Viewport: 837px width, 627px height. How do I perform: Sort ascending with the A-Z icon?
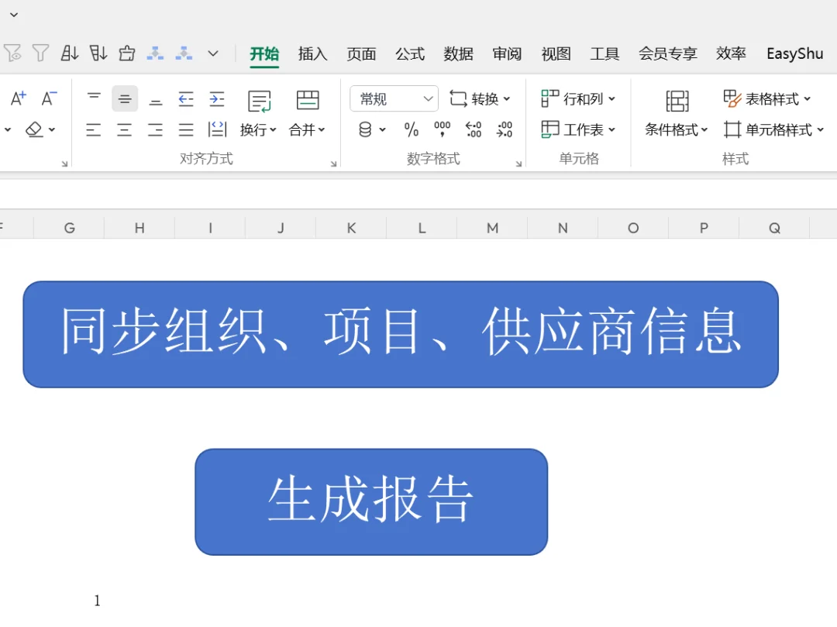(x=70, y=53)
